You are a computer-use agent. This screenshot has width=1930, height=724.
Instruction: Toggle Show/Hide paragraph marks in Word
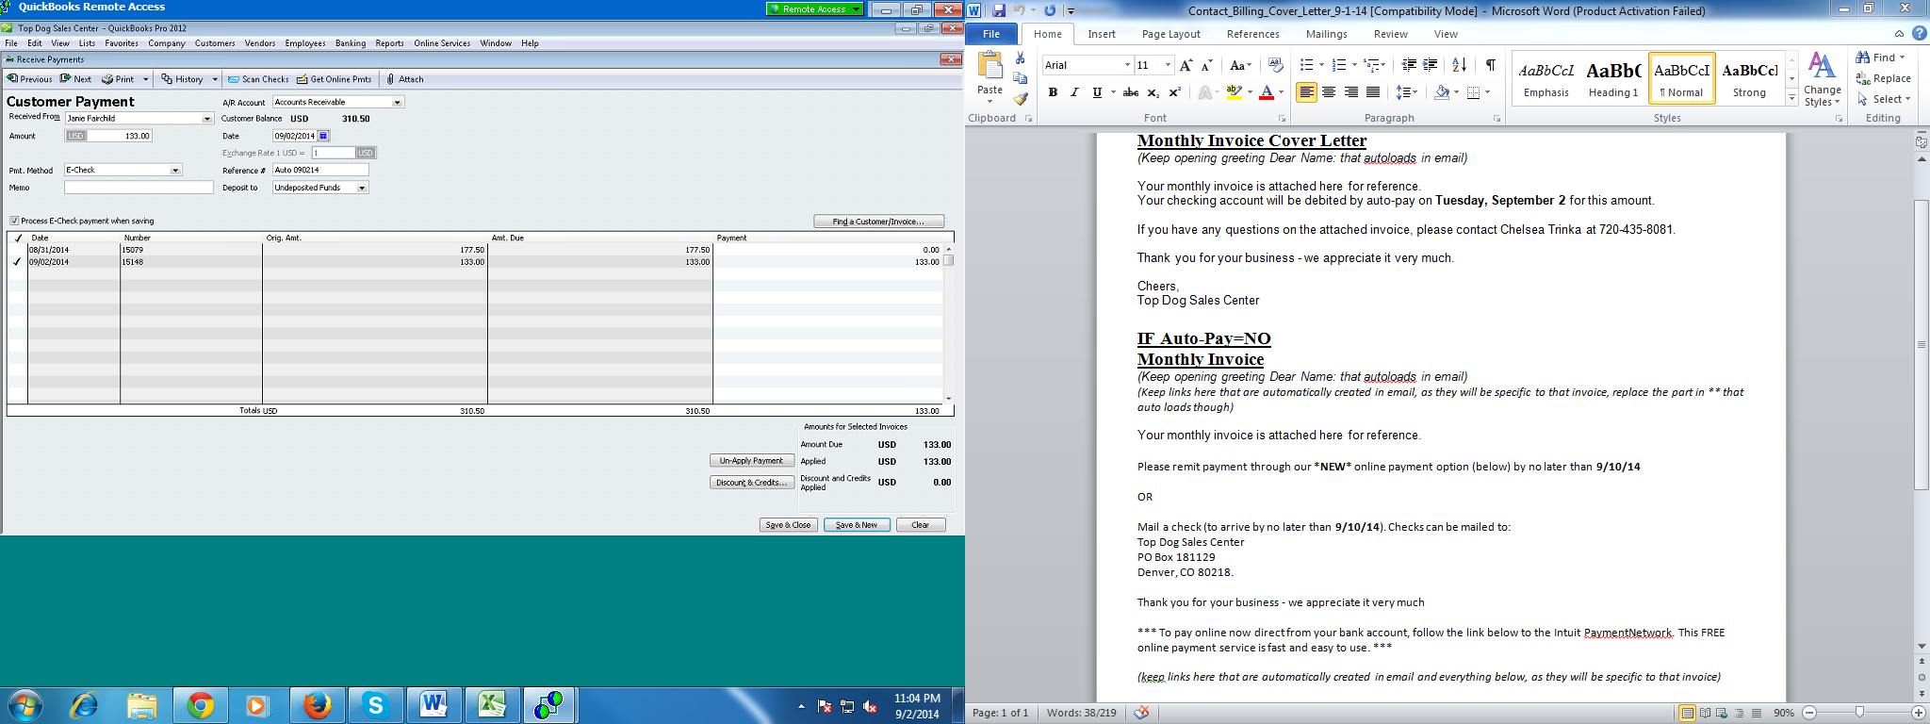pos(1490,65)
